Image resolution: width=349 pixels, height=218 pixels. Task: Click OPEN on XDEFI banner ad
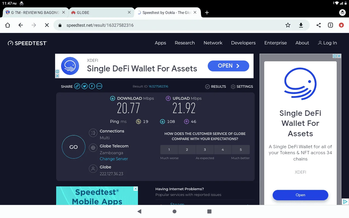pyautogui.click(x=228, y=66)
